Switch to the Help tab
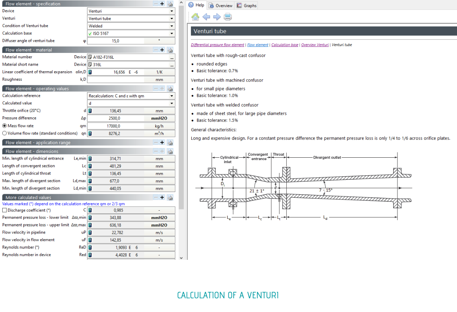Viewport: 457px width, 312px height. coord(197,5)
